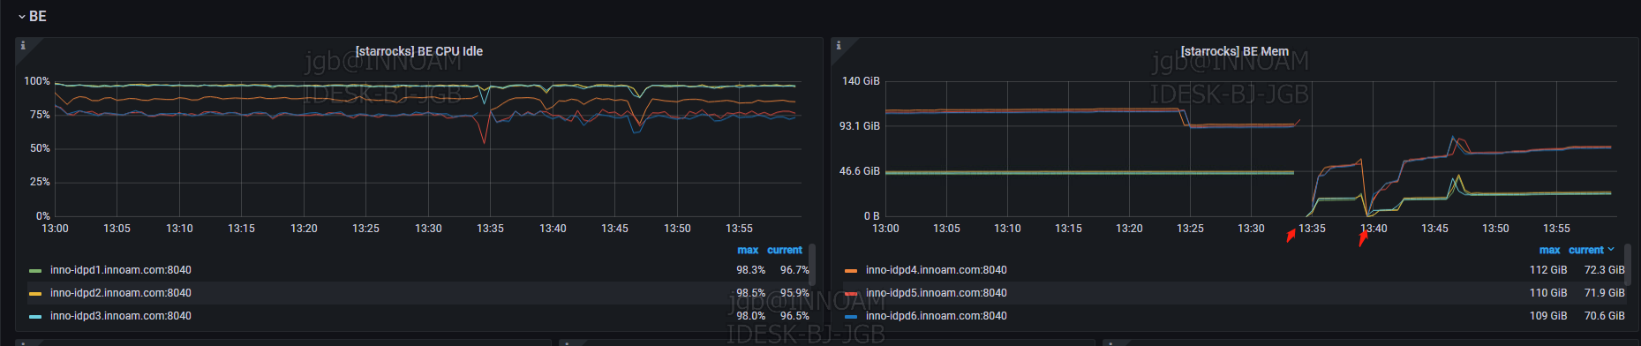Open info icon on BE Mem panel
1641x346 pixels.
[x=839, y=45]
